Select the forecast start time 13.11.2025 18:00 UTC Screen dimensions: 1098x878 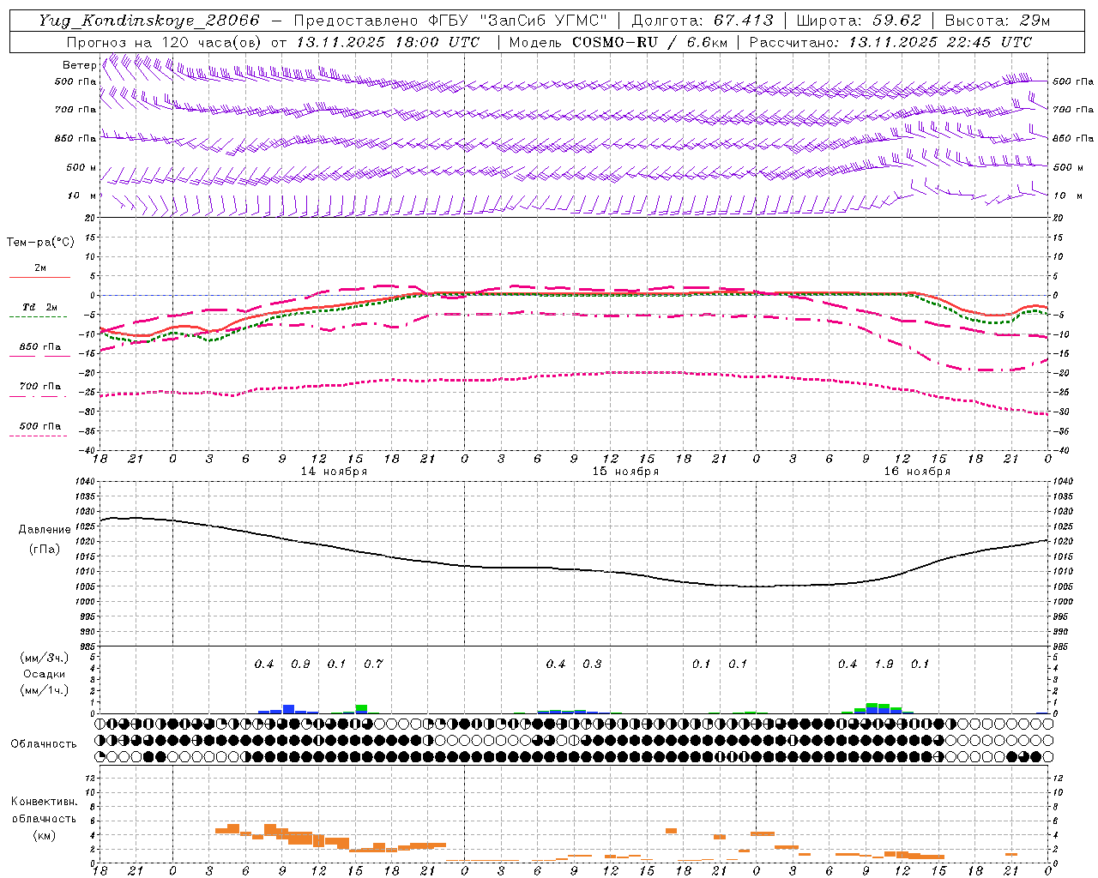(387, 42)
